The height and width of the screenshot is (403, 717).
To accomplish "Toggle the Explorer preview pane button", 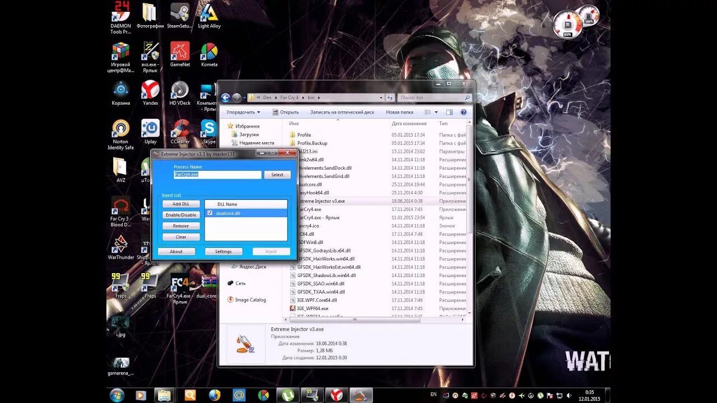I will coord(450,112).
